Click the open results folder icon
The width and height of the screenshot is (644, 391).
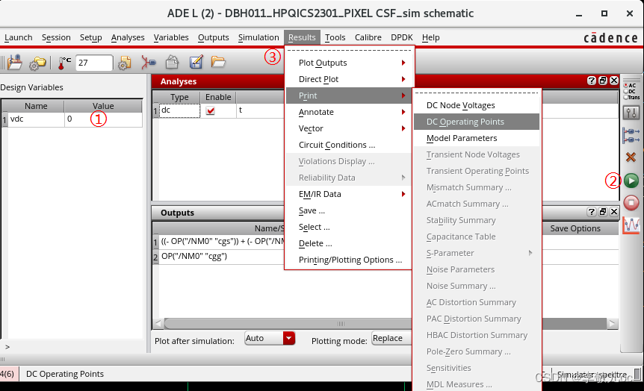[218, 62]
